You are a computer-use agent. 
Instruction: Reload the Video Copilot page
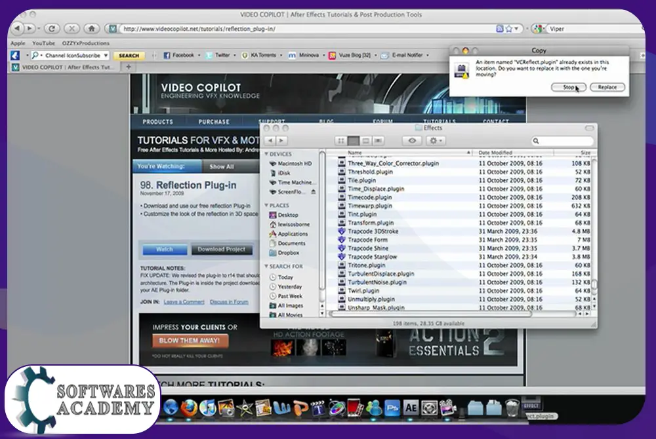click(52, 28)
